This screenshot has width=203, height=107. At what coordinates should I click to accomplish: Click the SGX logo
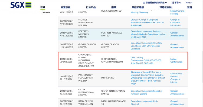pyautogui.click(x=21, y=5)
